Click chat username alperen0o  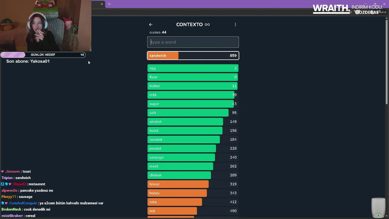click(9, 191)
